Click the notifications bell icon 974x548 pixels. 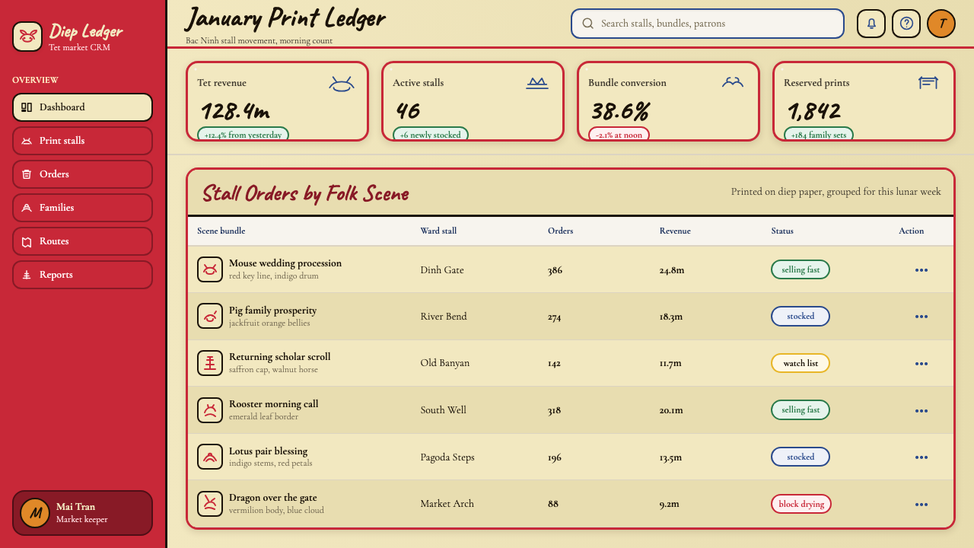click(871, 24)
